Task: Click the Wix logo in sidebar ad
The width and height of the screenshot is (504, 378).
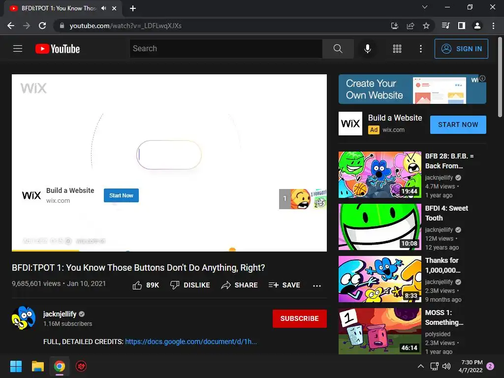Action: click(350, 124)
